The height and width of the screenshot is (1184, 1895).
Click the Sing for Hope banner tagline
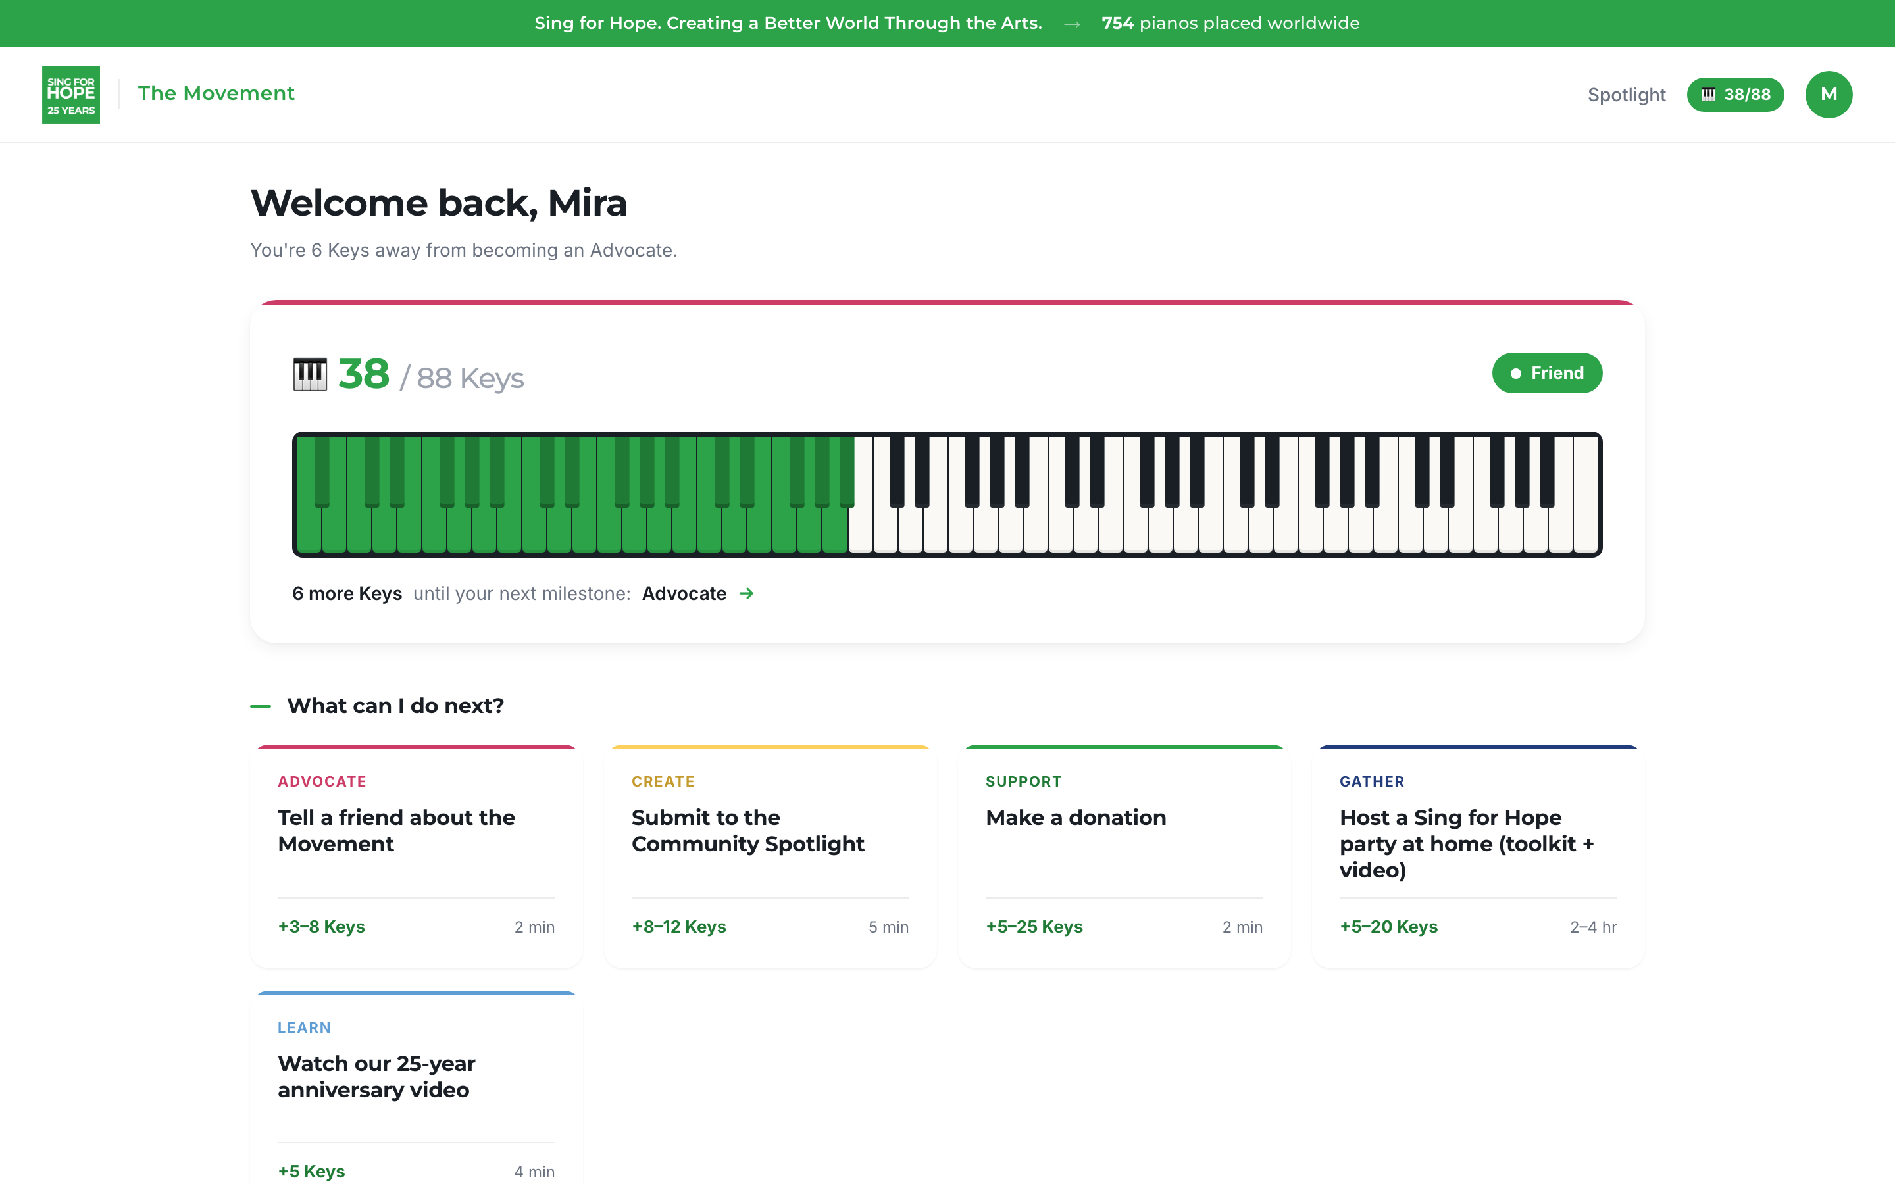point(788,24)
